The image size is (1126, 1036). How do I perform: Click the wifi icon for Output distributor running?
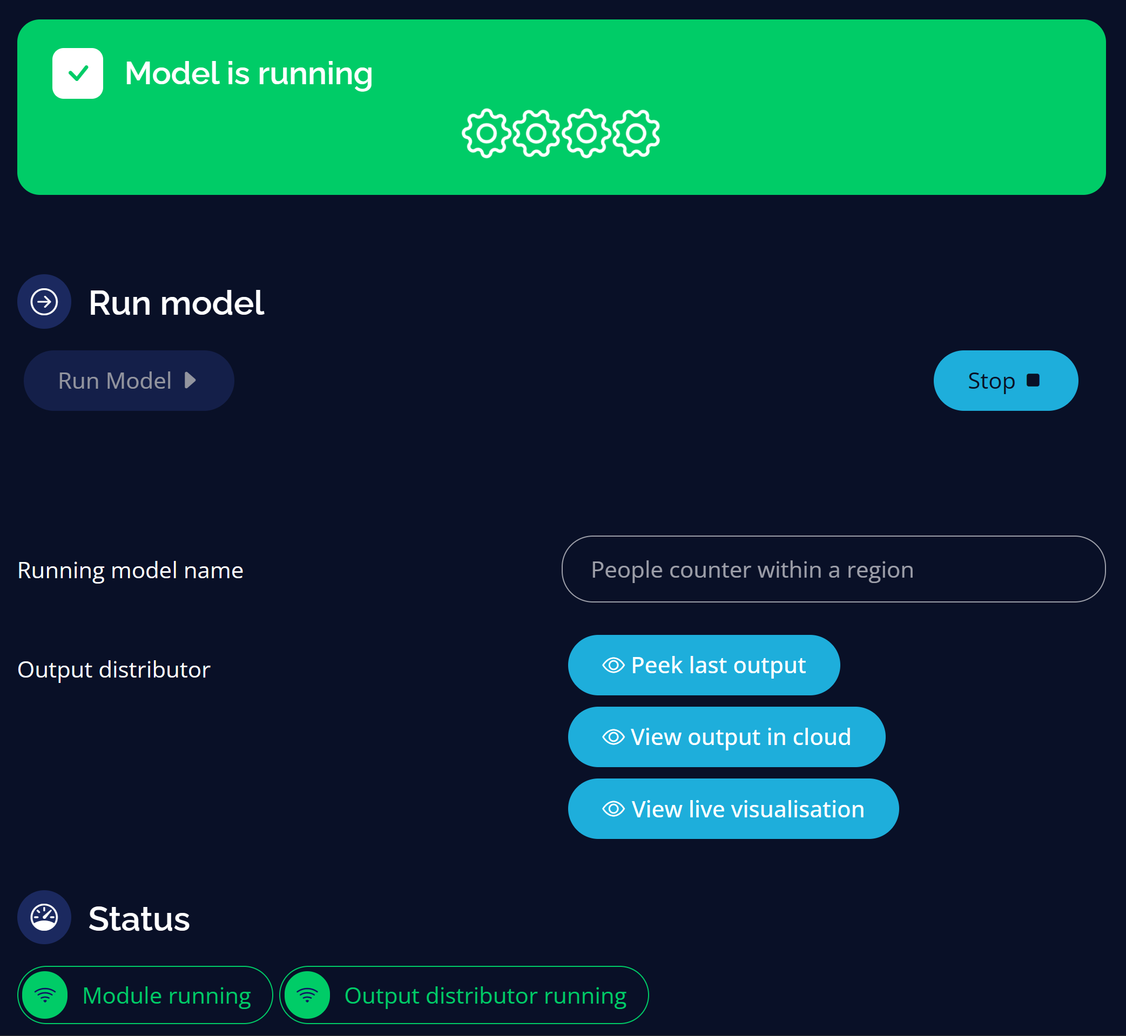[307, 995]
